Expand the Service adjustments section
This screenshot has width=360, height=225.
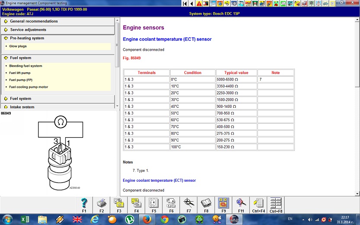tap(28, 30)
